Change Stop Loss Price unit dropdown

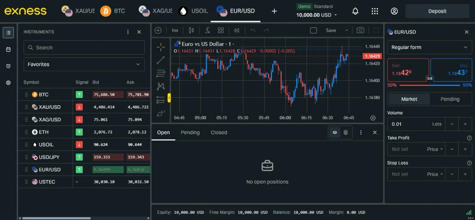point(435,174)
